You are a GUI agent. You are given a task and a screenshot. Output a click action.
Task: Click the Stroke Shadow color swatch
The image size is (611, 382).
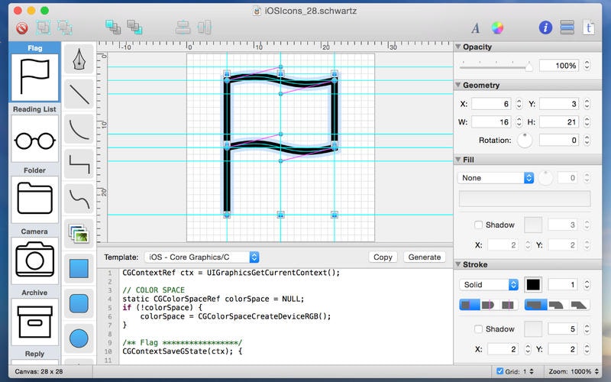[533, 329]
